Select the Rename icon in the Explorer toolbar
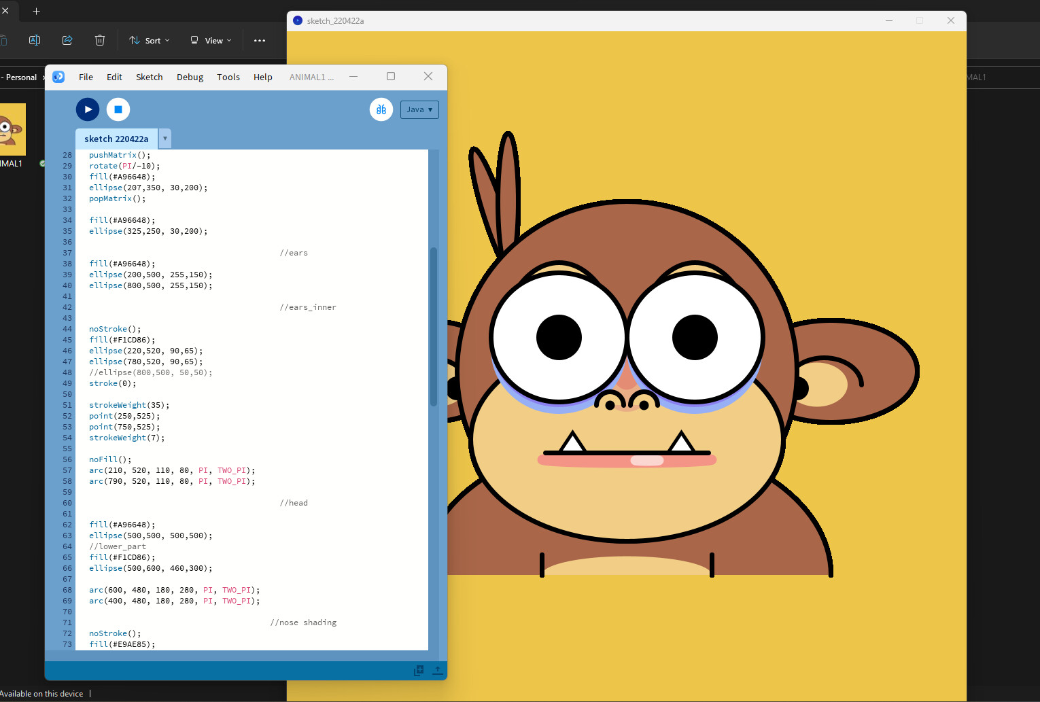This screenshot has width=1040, height=702. pos(35,40)
